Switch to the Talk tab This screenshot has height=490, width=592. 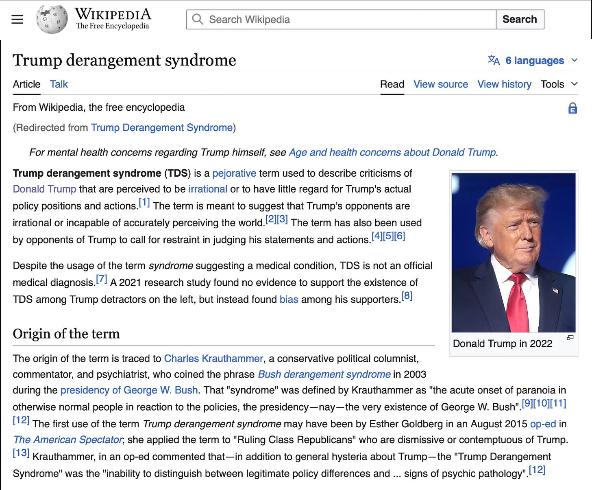pos(59,84)
